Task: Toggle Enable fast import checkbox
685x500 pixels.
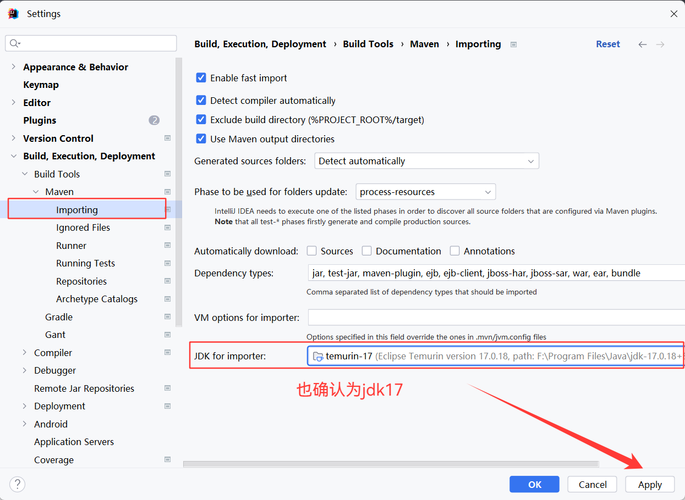Action: (201, 78)
